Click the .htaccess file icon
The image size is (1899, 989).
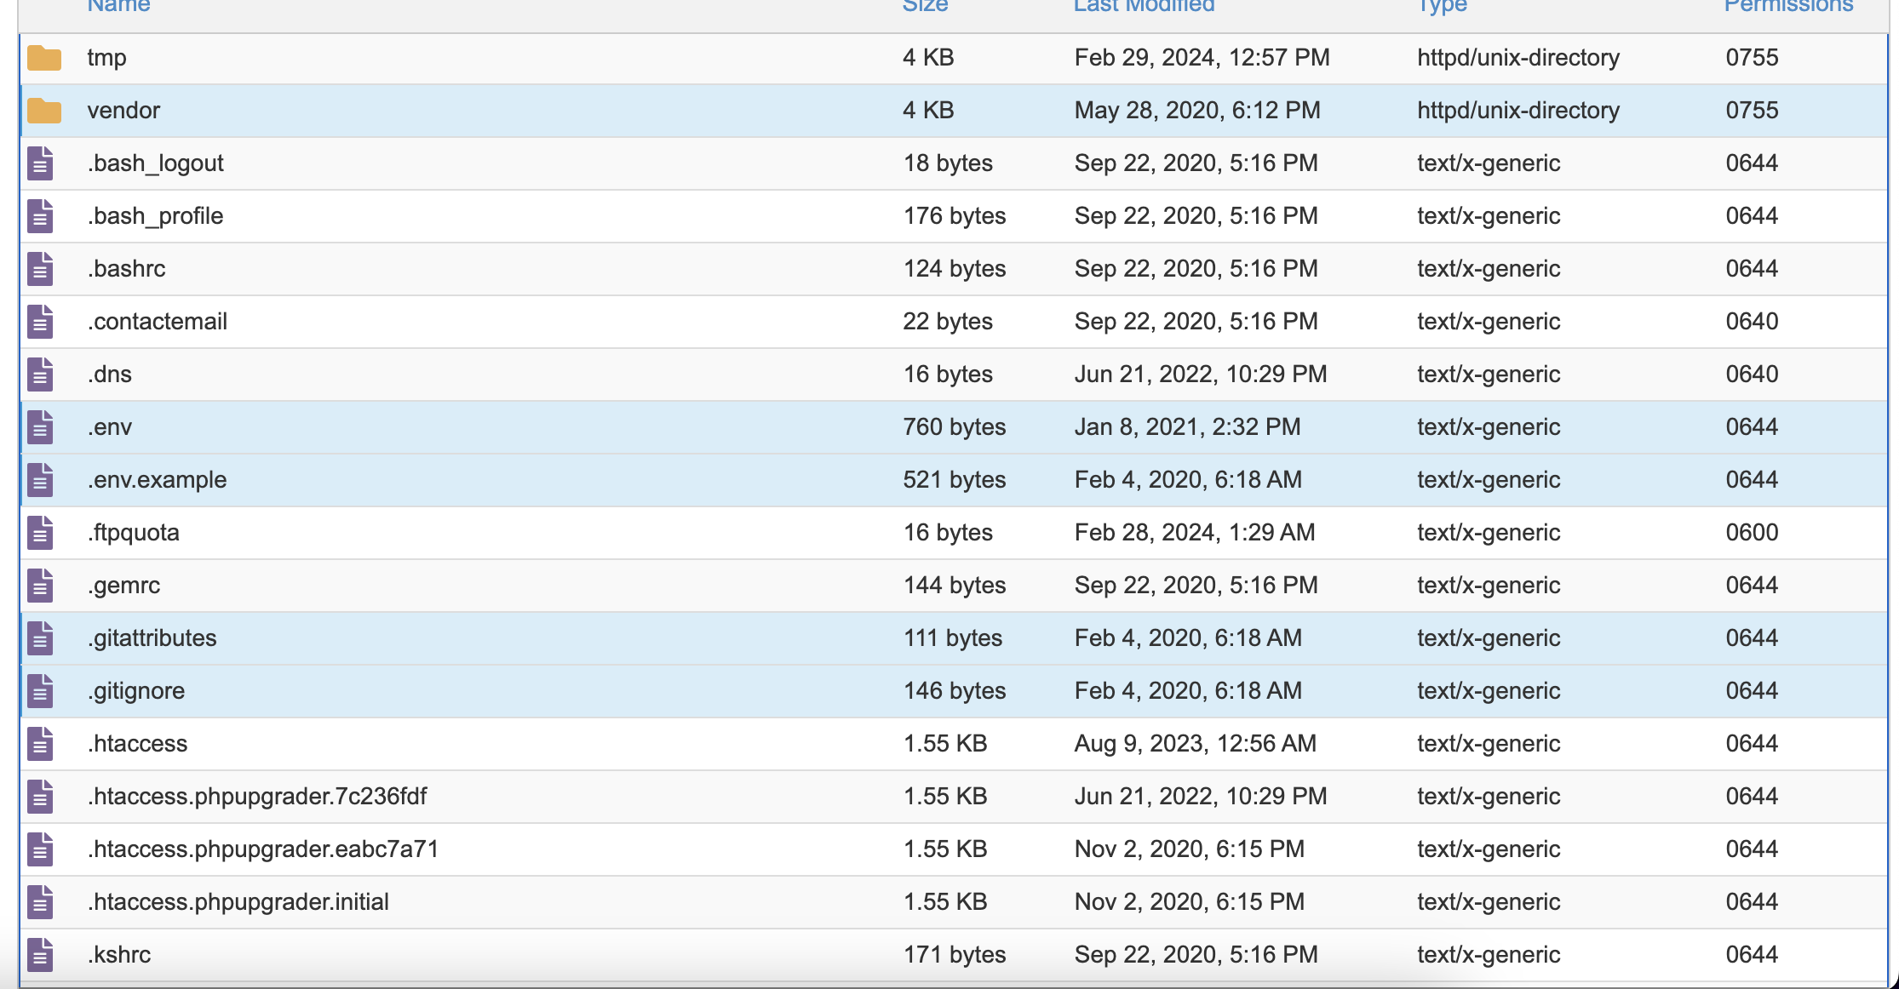point(40,744)
